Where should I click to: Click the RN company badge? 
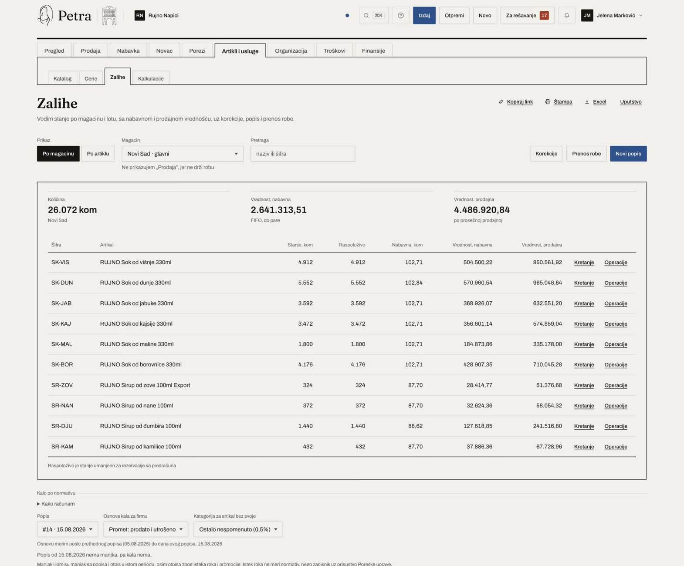click(139, 16)
